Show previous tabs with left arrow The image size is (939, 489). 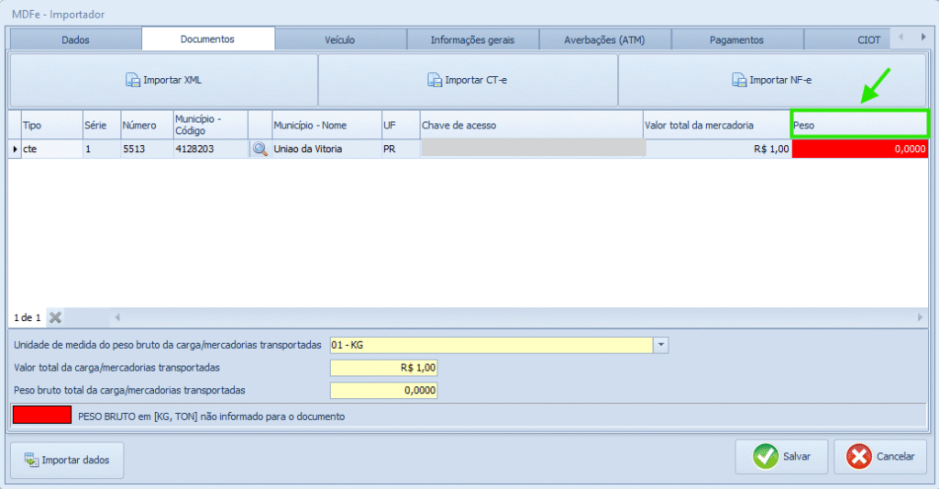pos(900,37)
